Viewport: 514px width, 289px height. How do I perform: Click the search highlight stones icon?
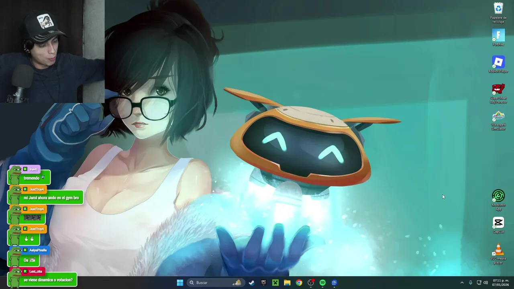[238, 283]
